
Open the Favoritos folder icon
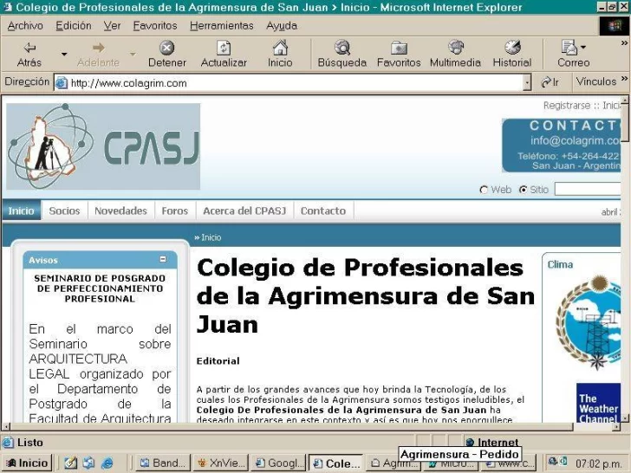pos(399,48)
